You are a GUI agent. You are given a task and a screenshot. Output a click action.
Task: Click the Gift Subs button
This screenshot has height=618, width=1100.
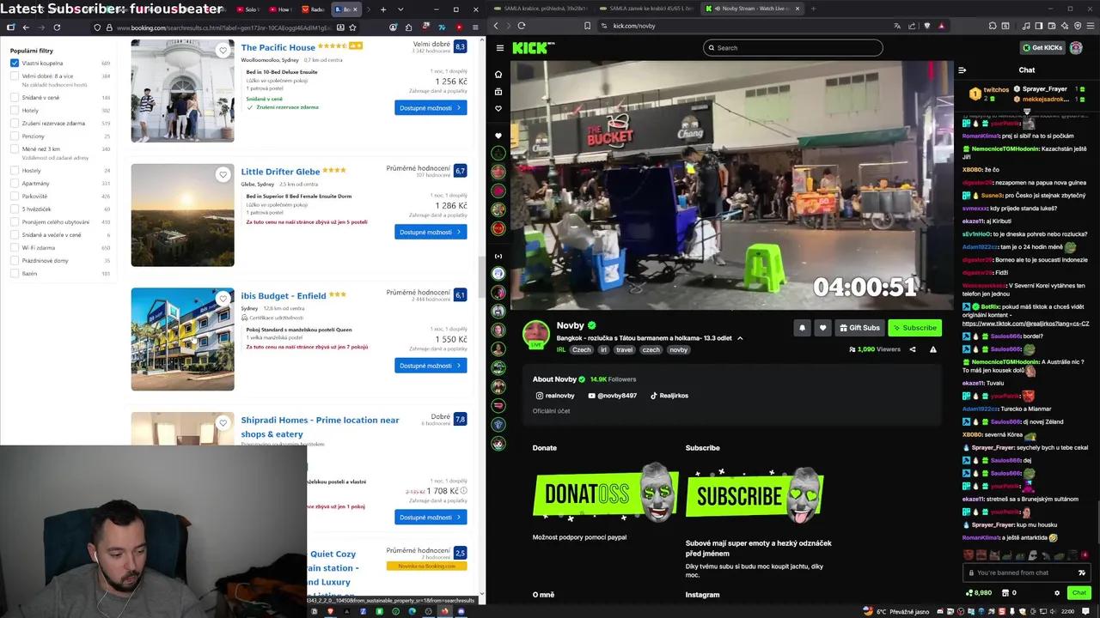(x=859, y=328)
